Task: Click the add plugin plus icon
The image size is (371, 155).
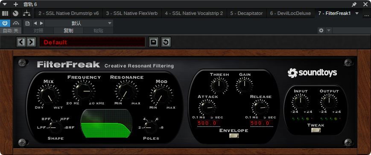Action: [x=16, y=4]
